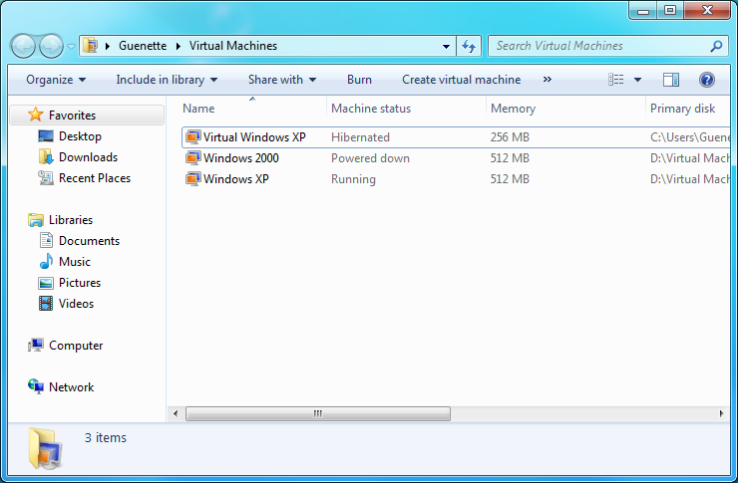Open the recent pages dropdown arrow
Screen dimensions: 738x483
[71, 47]
